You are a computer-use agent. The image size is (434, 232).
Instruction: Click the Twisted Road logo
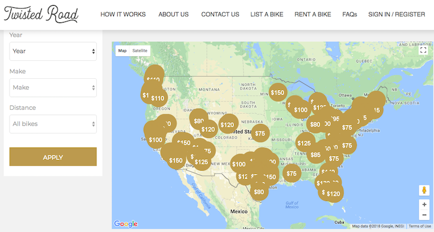tap(41, 14)
